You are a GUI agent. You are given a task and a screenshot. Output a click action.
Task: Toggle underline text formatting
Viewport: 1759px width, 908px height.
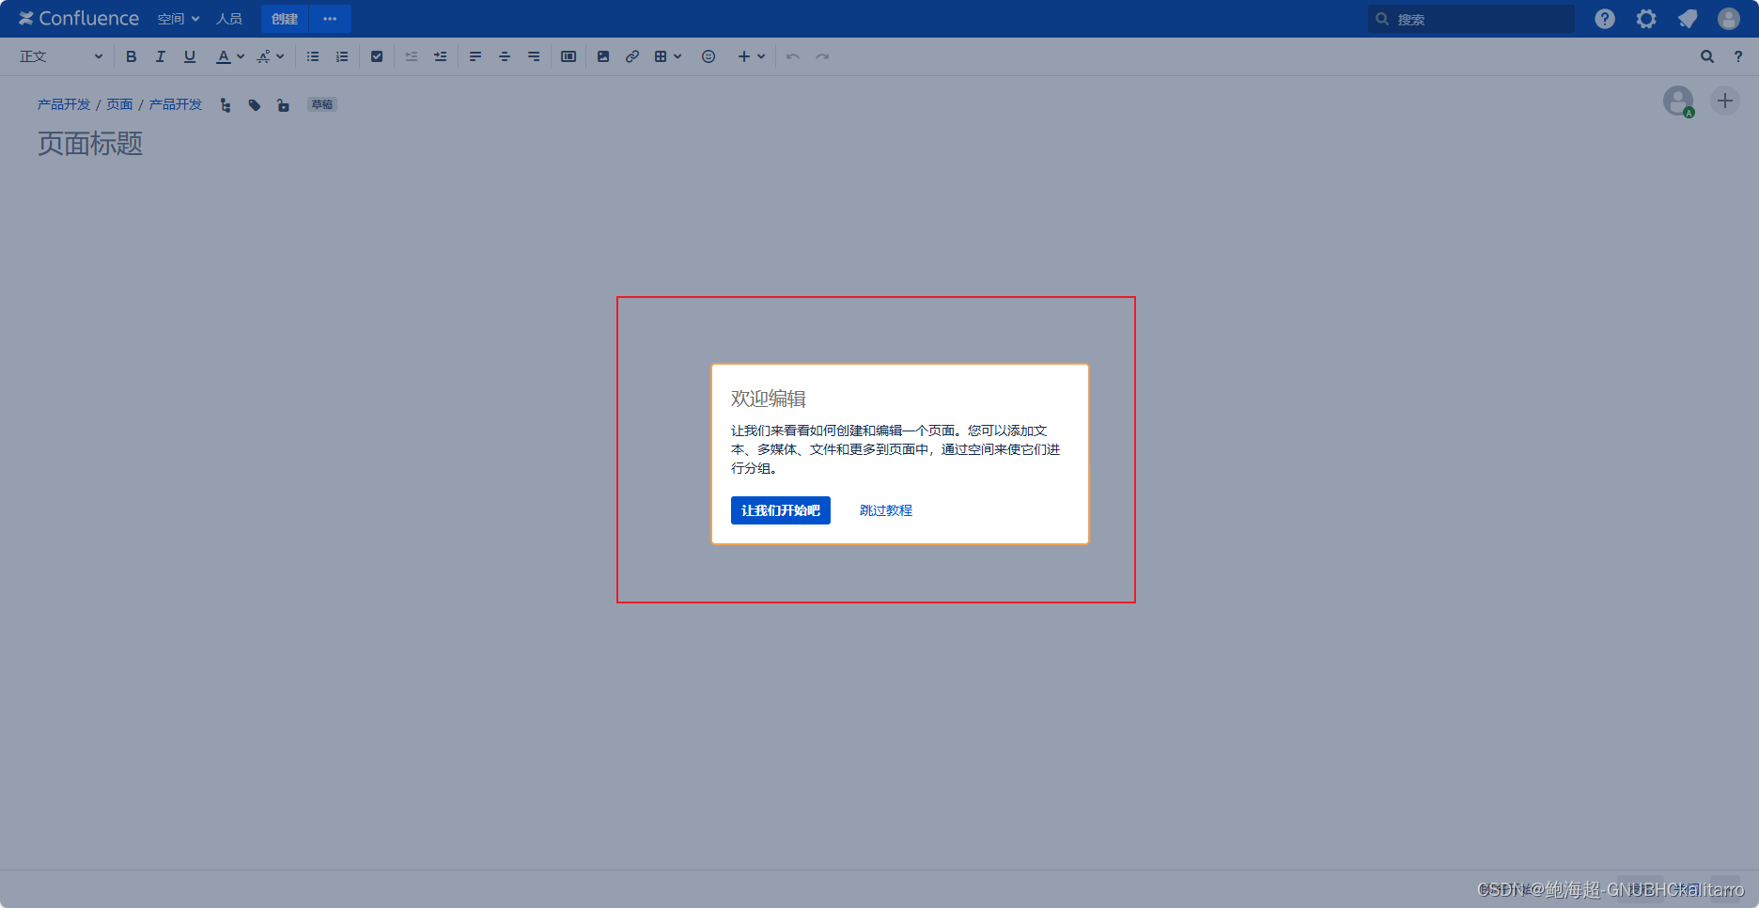189,56
